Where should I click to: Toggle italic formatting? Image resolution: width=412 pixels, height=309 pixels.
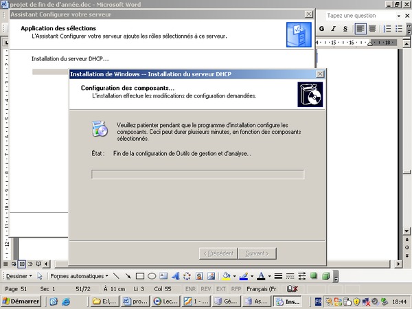tap(334, 29)
